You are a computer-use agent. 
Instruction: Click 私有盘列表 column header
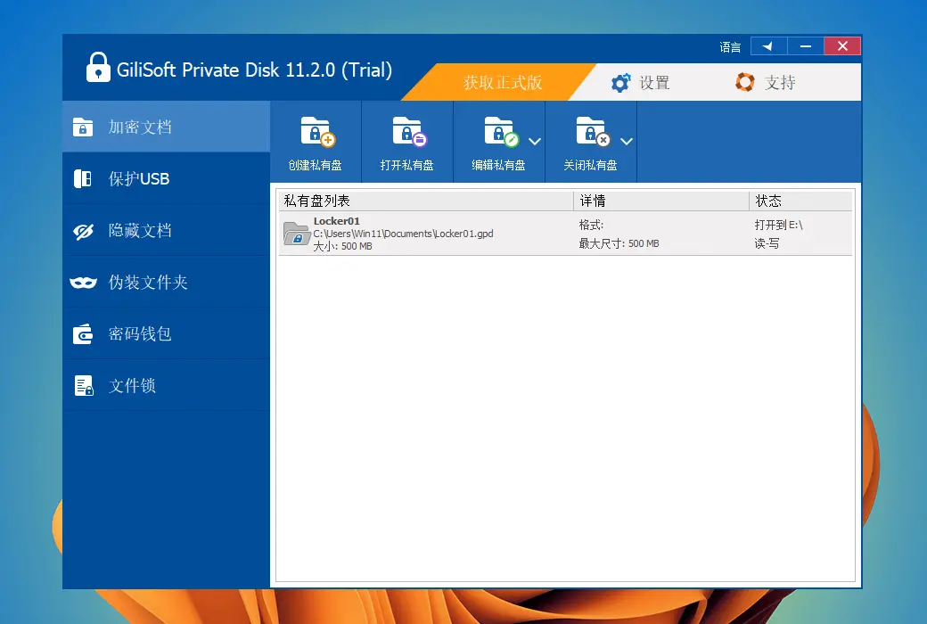(426, 201)
